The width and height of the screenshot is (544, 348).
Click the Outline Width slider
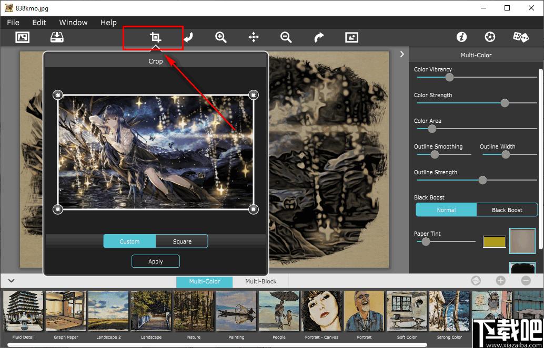[510, 154]
